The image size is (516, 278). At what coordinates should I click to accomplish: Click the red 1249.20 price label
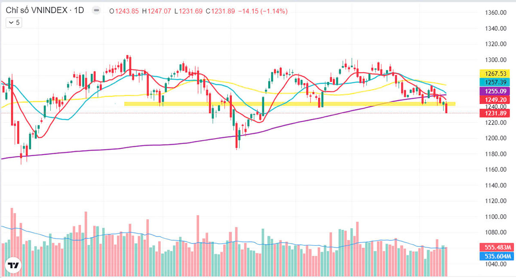click(496, 100)
